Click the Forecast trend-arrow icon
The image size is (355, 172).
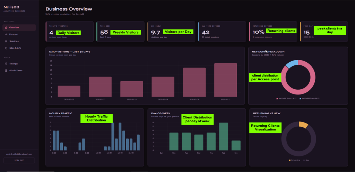6,35
